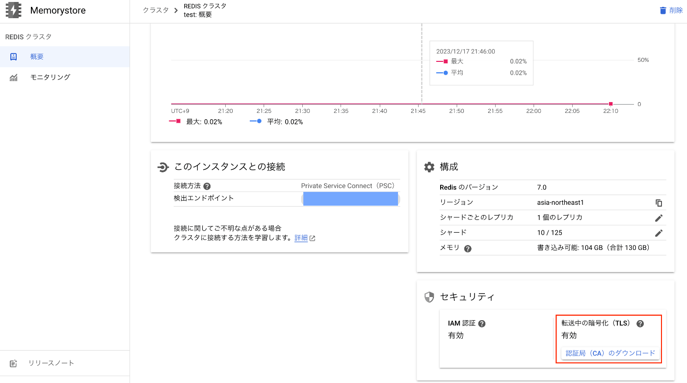Click help icon next to IAM 認証
The height and width of the screenshot is (383, 687).
point(482,324)
